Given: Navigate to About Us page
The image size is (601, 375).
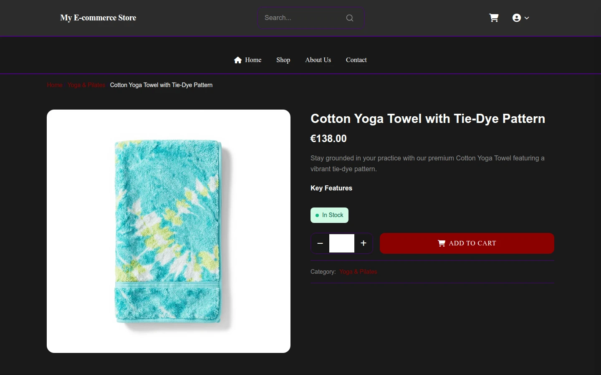Looking at the screenshot, I should point(318,60).
